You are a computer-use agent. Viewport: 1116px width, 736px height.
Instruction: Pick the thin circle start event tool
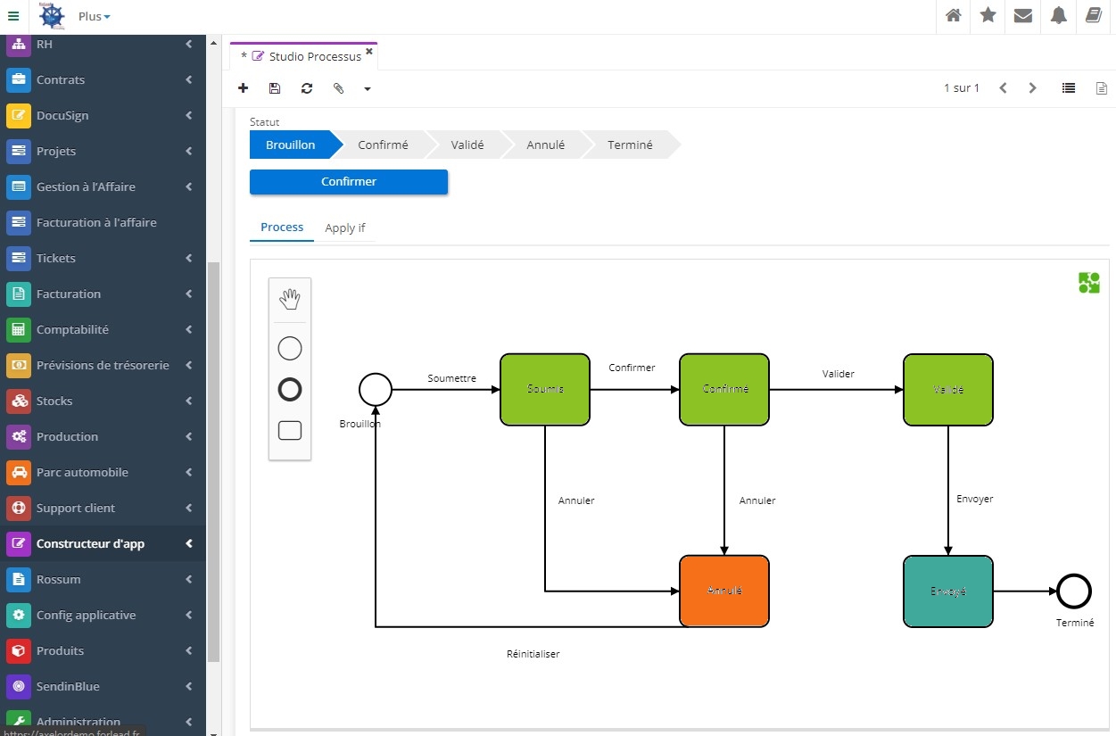coord(289,349)
